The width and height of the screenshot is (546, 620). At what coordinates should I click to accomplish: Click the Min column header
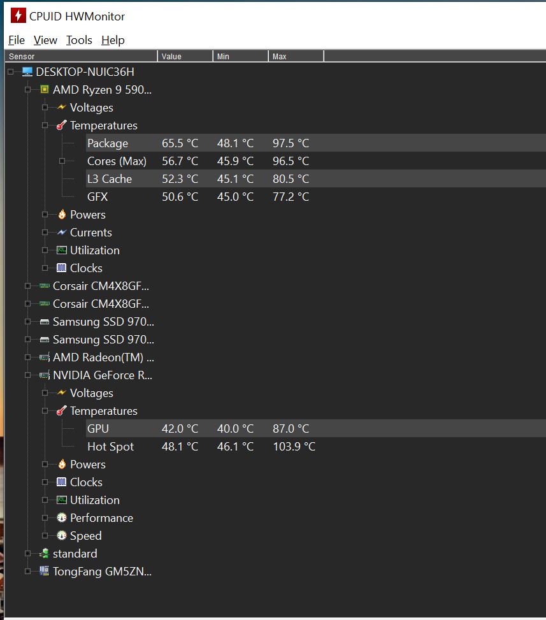coord(240,56)
